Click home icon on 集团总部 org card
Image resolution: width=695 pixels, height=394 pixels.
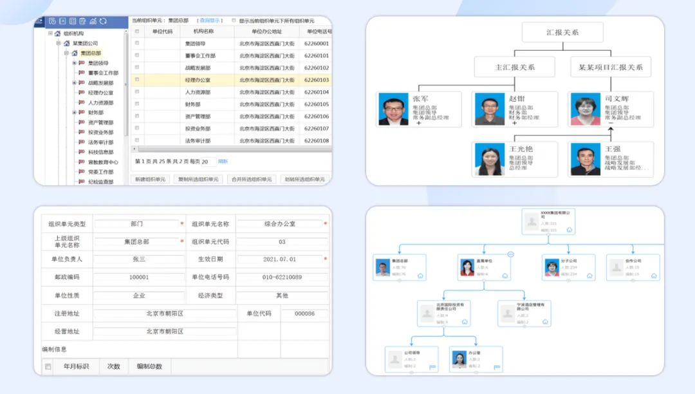click(420, 276)
